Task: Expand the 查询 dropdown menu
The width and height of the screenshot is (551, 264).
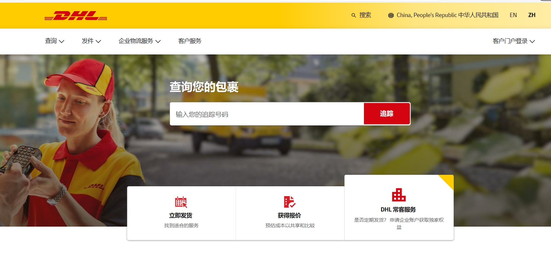Action: click(54, 41)
